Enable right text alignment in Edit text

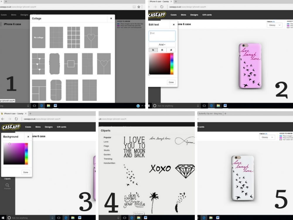[171, 50]
